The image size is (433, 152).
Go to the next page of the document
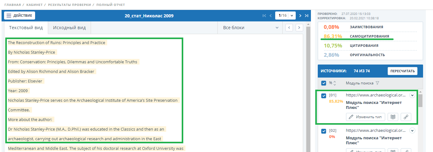point(300,16)
